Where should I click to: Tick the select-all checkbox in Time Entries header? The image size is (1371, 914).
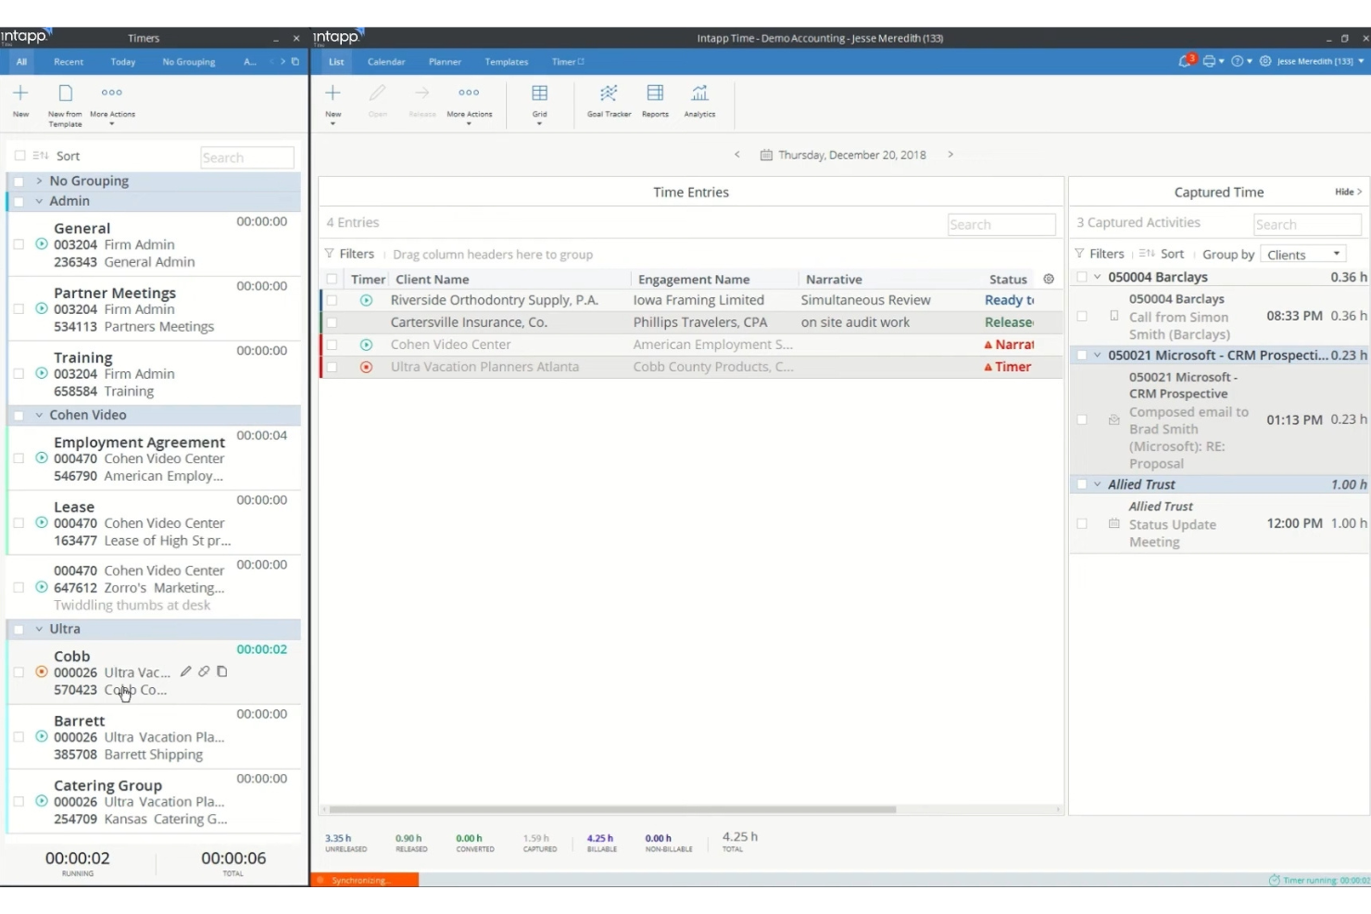tap(332, 279)
